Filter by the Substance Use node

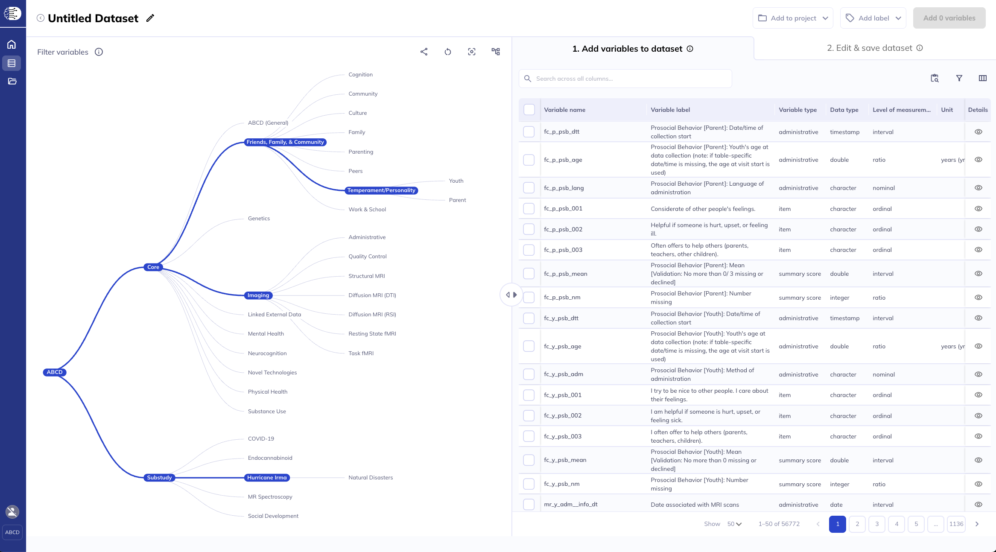click(267, 412)
